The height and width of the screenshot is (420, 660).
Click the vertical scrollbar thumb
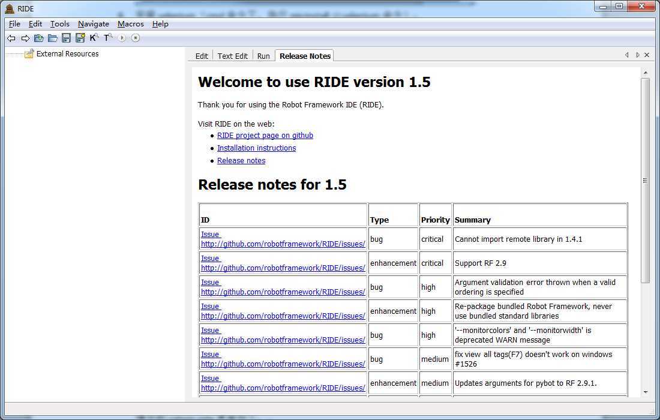(x=645, y=181)
